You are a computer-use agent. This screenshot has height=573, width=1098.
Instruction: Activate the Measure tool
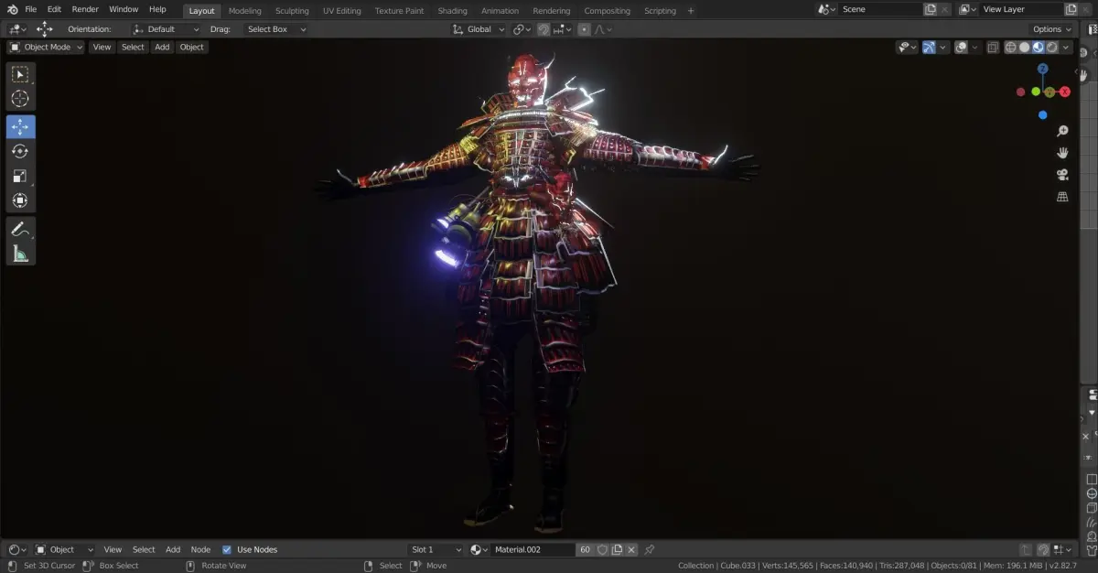[x=20, y=254]
